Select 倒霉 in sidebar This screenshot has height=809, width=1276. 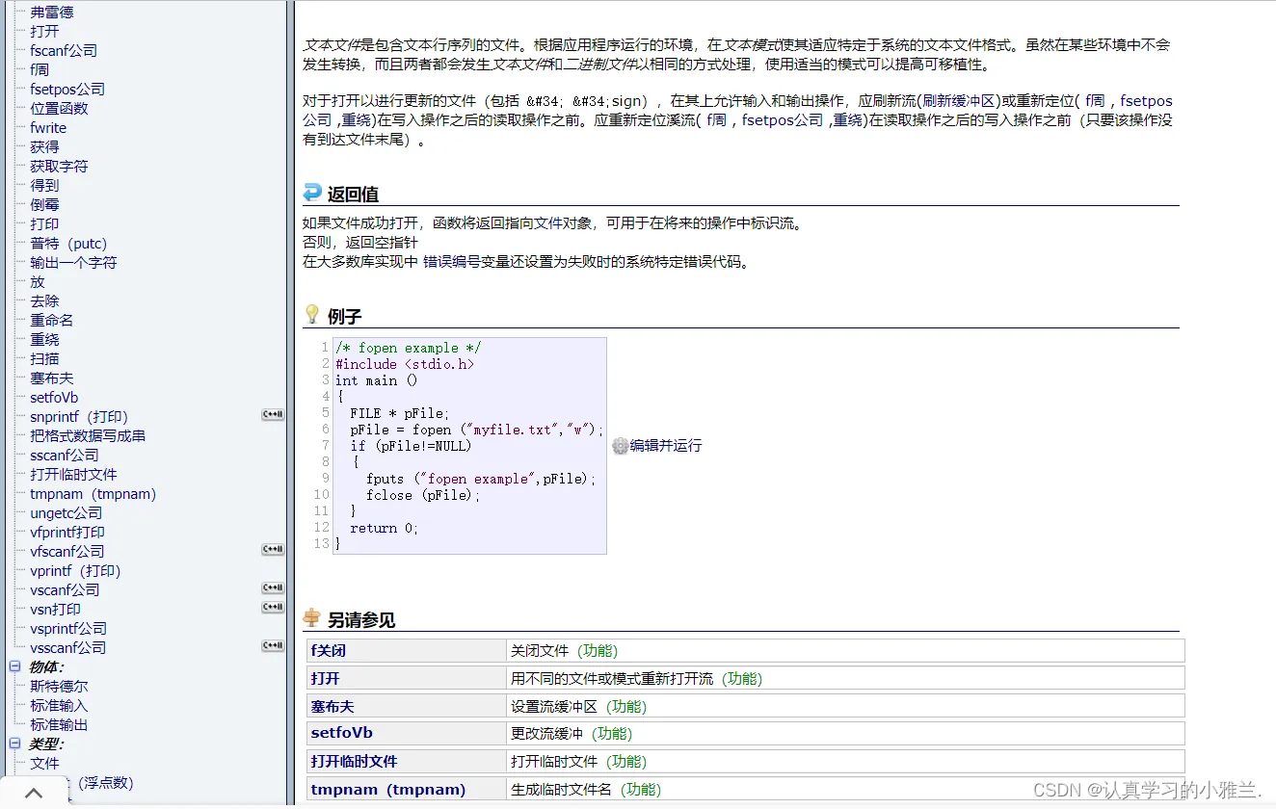44,204
